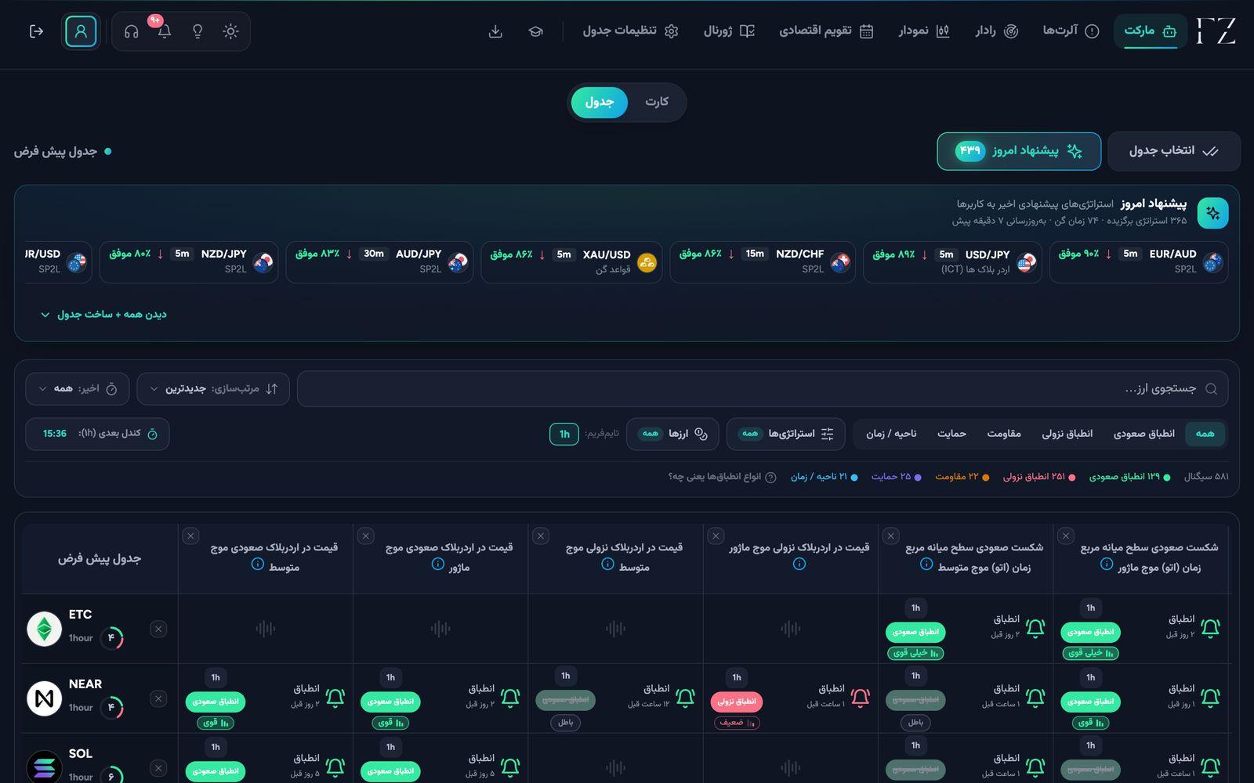Open تقویم اقتصادی calendar

[x=826, y=31]
